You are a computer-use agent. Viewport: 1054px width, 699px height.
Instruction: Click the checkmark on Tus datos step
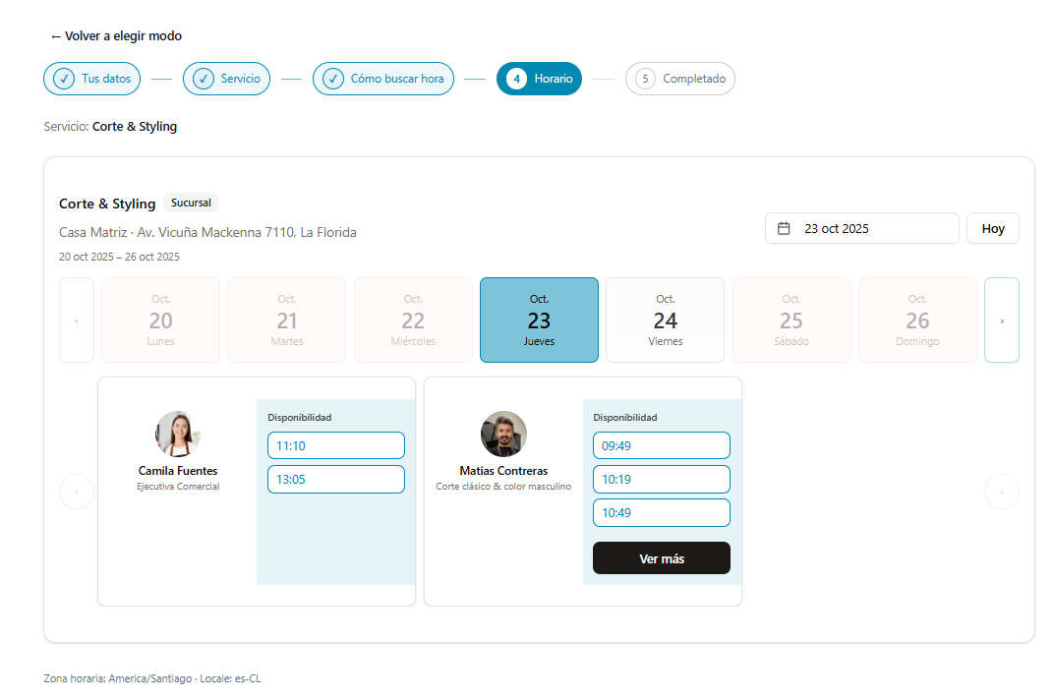64,79
